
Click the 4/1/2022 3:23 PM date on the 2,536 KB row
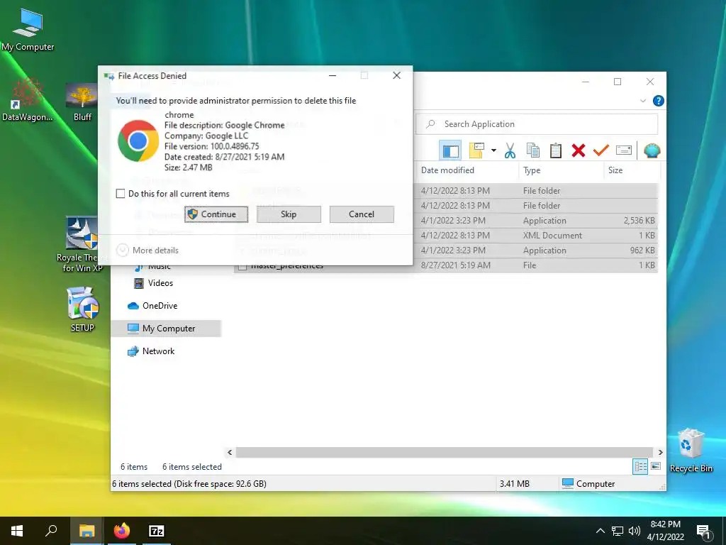tap(453, 221)
